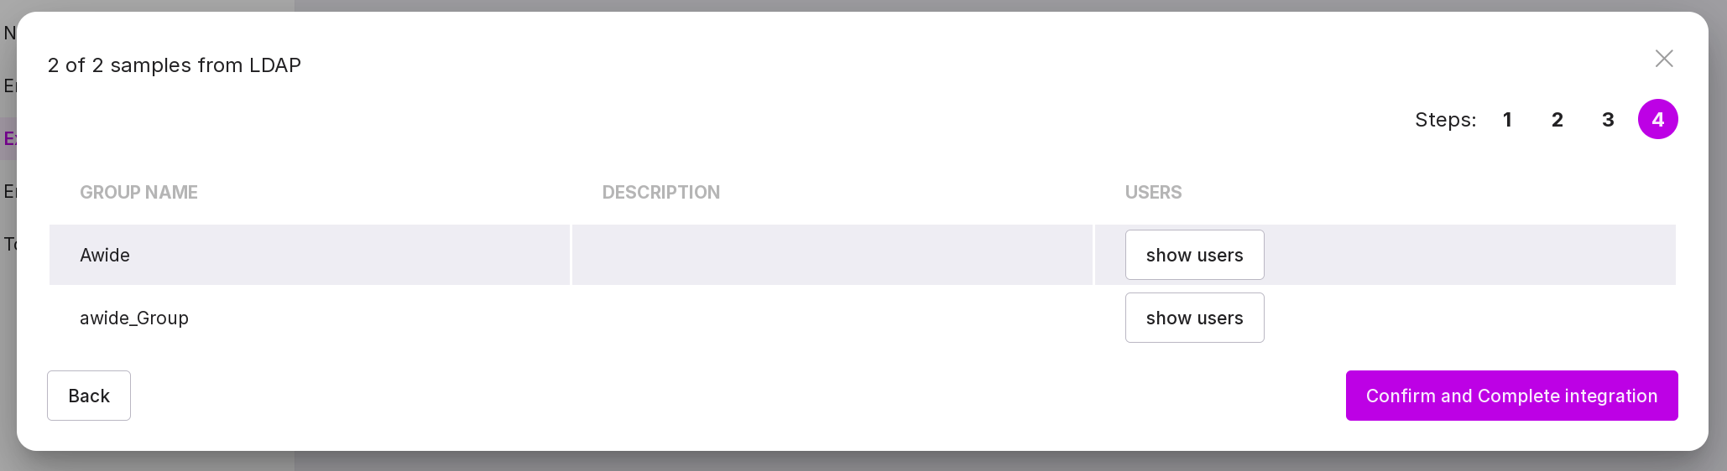Confirm and Complete integration
Screen dimensions: 1727x471
[x=1511, y=396]
